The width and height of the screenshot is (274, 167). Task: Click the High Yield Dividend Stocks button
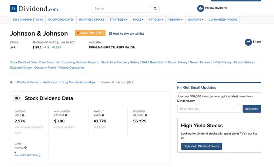[x=201, y=146]
